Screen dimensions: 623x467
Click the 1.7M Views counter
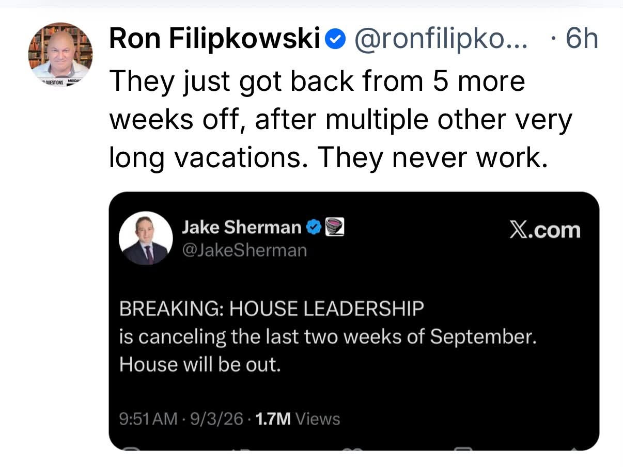(x=298, y=418)
